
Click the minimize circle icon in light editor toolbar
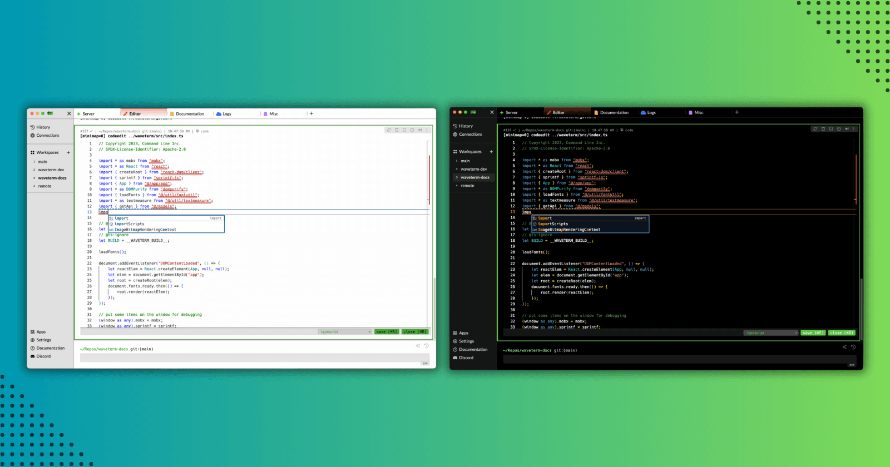pyautogui.click(x=412, y=130)
